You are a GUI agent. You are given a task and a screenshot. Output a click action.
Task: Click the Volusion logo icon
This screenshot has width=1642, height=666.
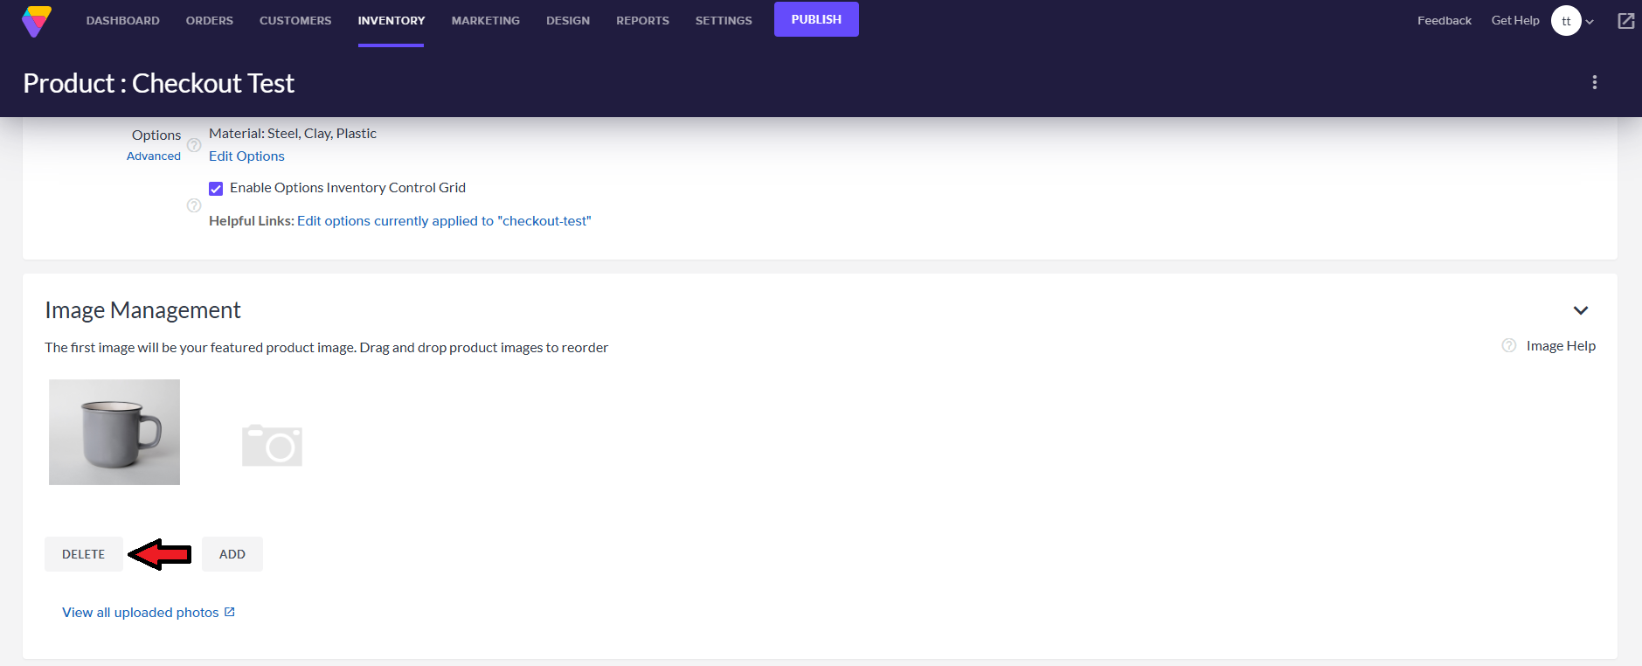point(37,21)
